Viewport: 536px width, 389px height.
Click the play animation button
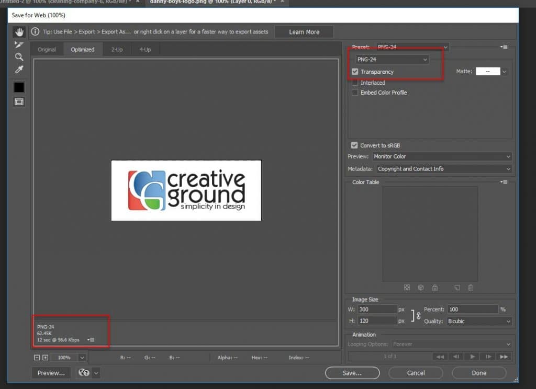[472, 357]
